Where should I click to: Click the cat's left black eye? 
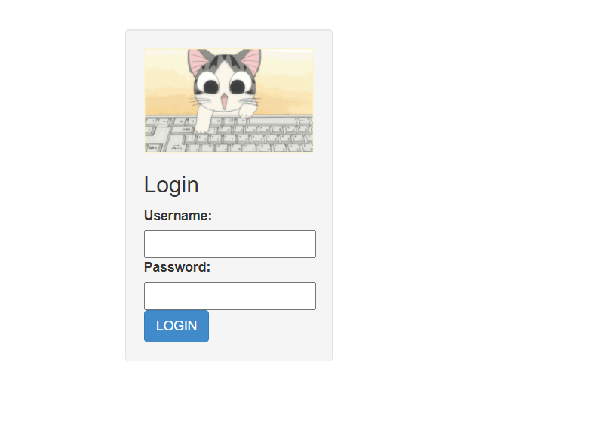pos(210,87)
